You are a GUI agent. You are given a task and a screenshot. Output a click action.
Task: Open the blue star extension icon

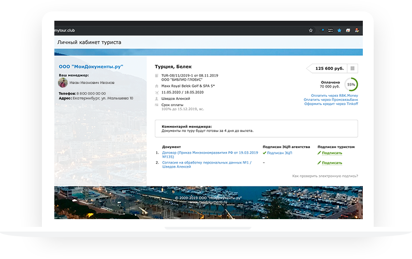point(339,31)
